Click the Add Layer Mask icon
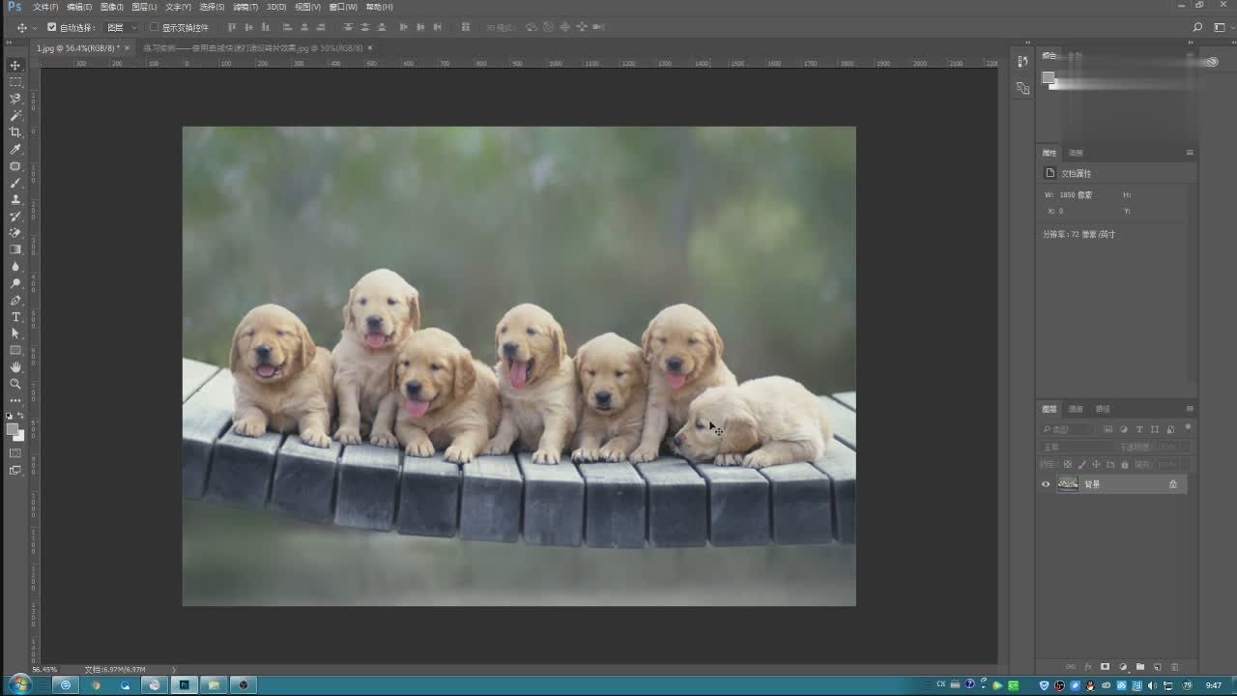Viewport: 1237px width, 696px height. (x=1105, y=667)
